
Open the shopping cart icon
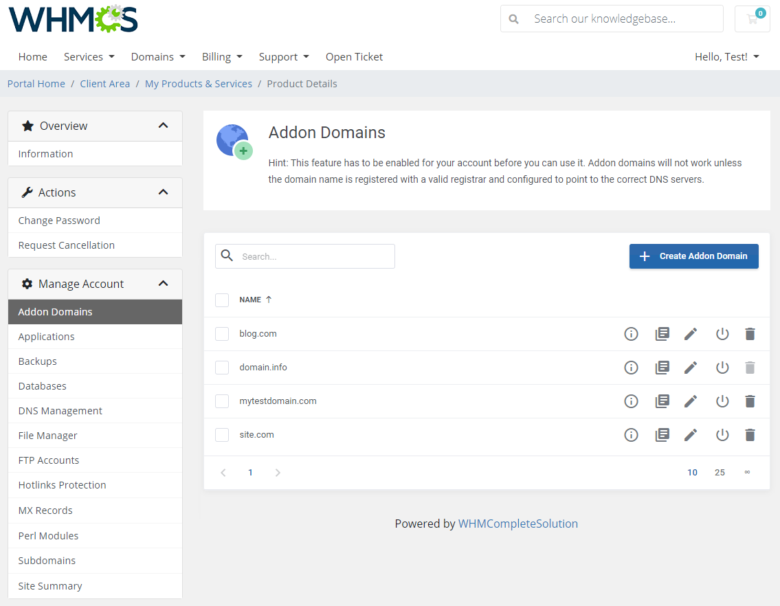(x=752, y=19)
